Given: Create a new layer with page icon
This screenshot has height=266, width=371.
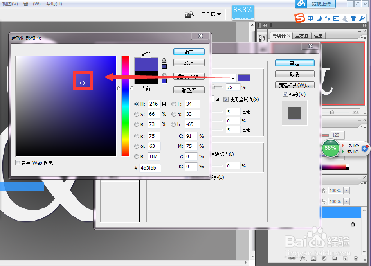Looking at the screenshot, I should [345, 258].
